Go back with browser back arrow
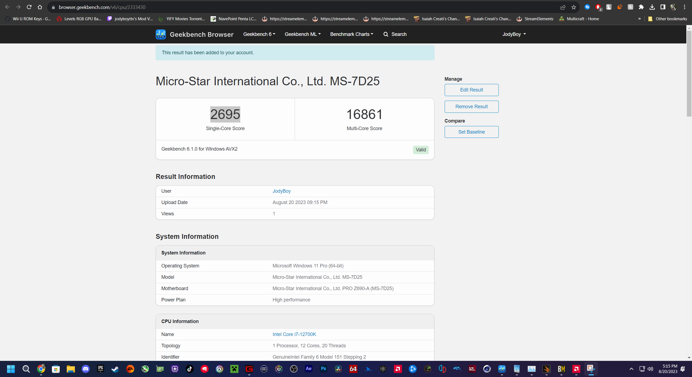692x377 pixels. pos(7,7)
